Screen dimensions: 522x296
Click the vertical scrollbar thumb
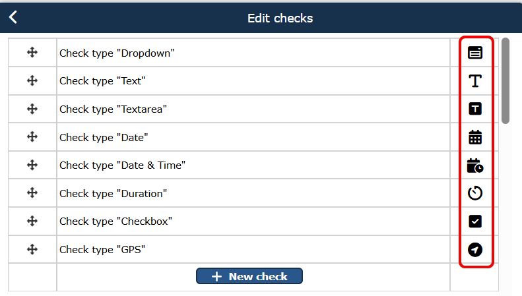(506, 81)
